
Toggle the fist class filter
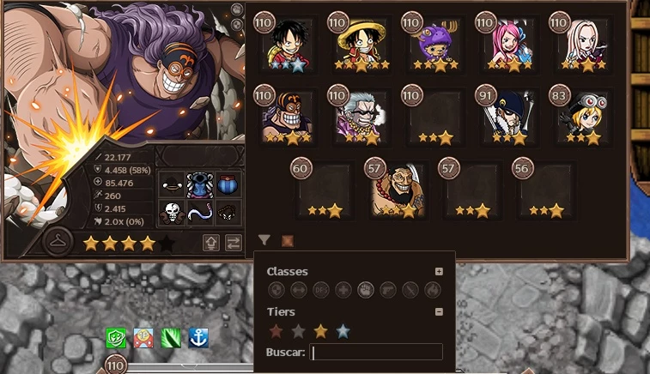(x=366, y=290)
